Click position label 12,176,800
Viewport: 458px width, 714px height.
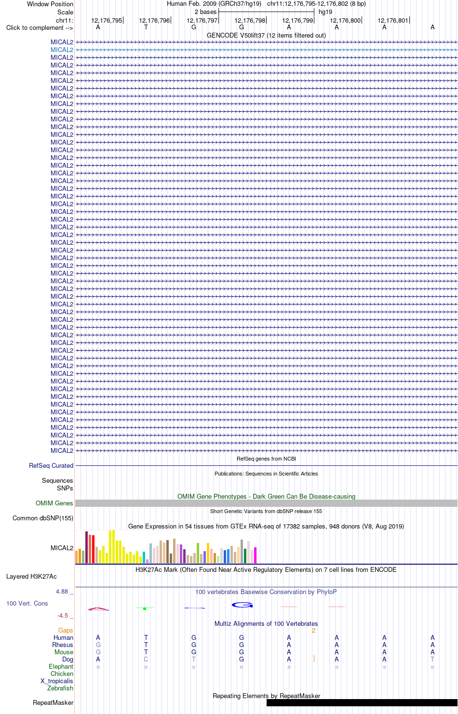pyautogui.click(x=345, y=20)
